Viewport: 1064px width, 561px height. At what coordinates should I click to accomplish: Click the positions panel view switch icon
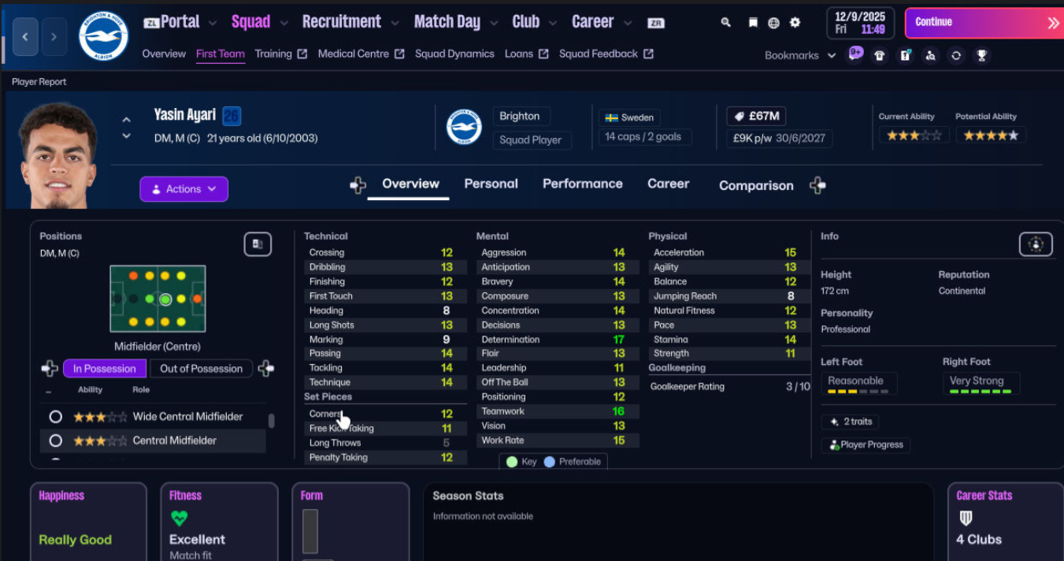(x=258, y=244)
